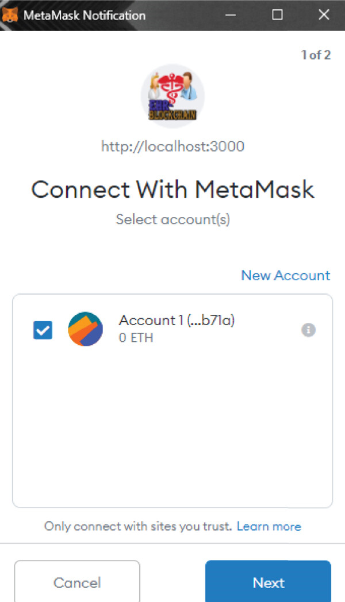This screenshot has width=345, height=602.
Task: Select the Account 1 (...b71a) label
Action: [x=177, y=320]
